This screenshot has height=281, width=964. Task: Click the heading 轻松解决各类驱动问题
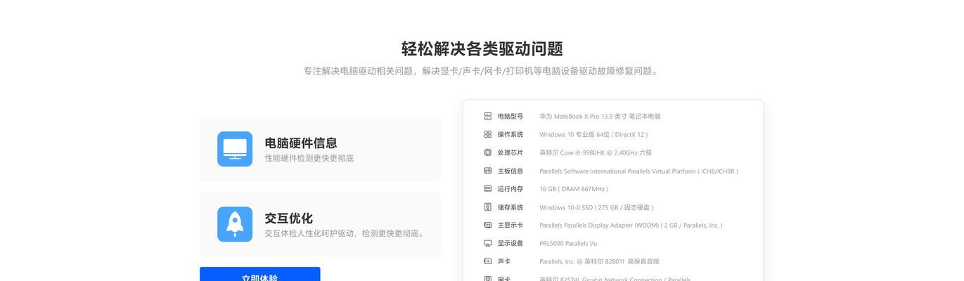482,49
